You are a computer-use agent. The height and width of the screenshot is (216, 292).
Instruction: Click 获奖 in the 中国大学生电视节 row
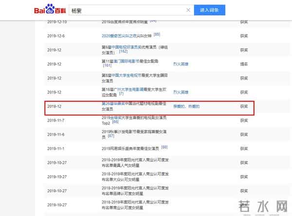[x=244, y=78]
